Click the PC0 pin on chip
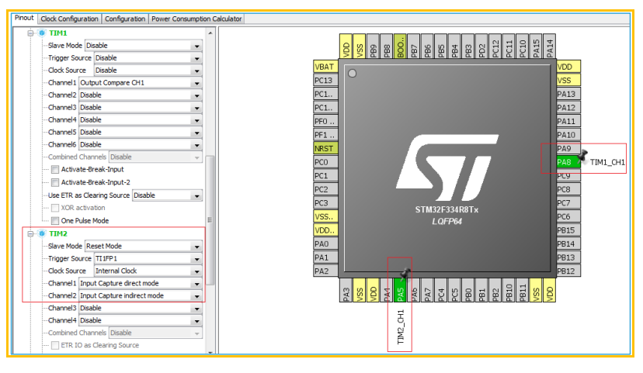643x373 pixels. coord(325,162)
